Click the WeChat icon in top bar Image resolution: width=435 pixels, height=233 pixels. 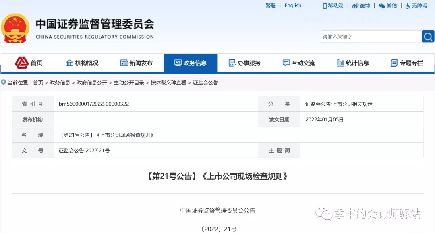tap(382, 6)
